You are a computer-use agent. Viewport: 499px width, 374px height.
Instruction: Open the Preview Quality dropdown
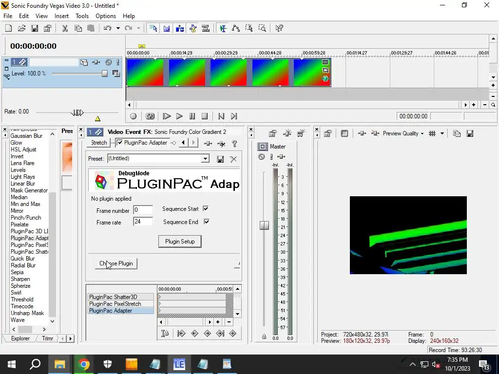pos(403,133)
